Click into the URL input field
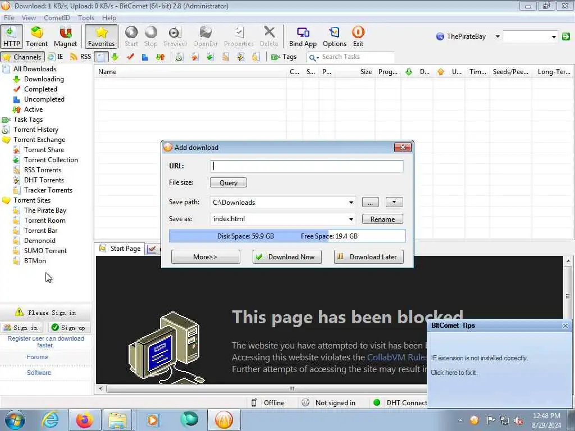This screenshot has width=575, height=431. 307,166
